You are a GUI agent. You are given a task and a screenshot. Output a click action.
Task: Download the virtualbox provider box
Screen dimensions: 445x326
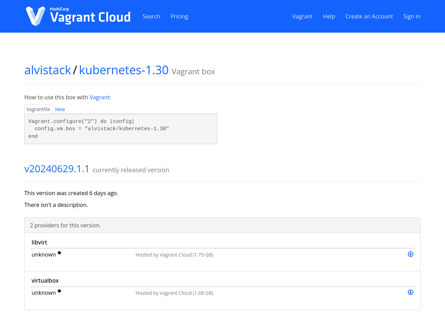[x=410, y=292]
